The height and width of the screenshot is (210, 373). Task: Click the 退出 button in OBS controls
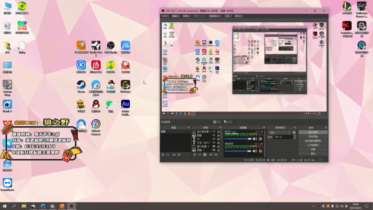(313, 154)
